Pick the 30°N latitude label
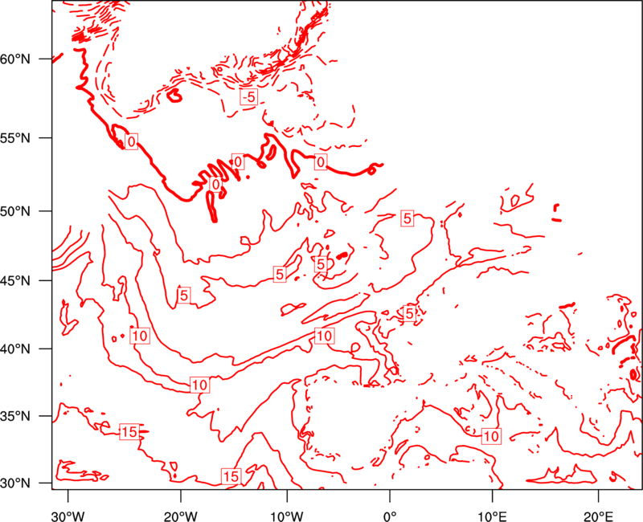Screen dimensions: 643x522 click(15, 483)
